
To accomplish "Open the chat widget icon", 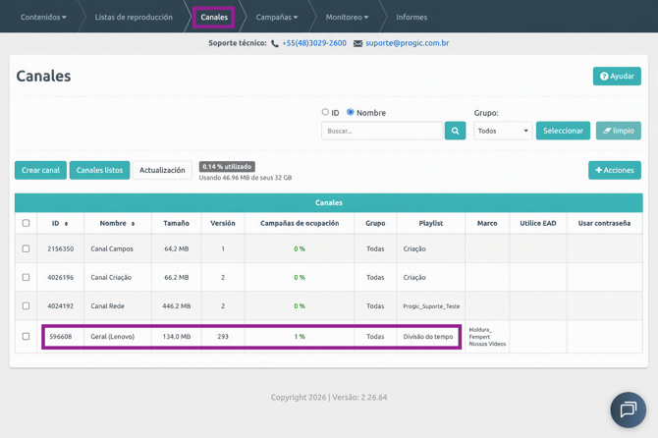I will tap(629, 410).
